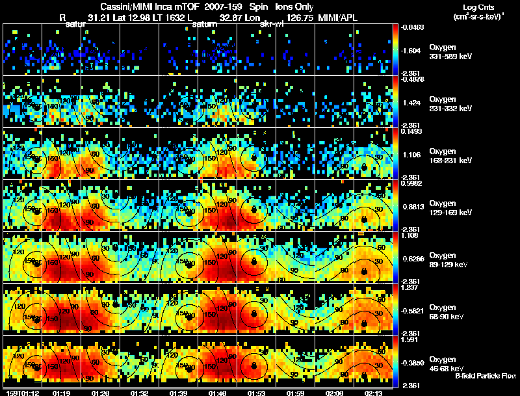
Task: Click the 02:06 time axis label
Action: pos(334,393)
